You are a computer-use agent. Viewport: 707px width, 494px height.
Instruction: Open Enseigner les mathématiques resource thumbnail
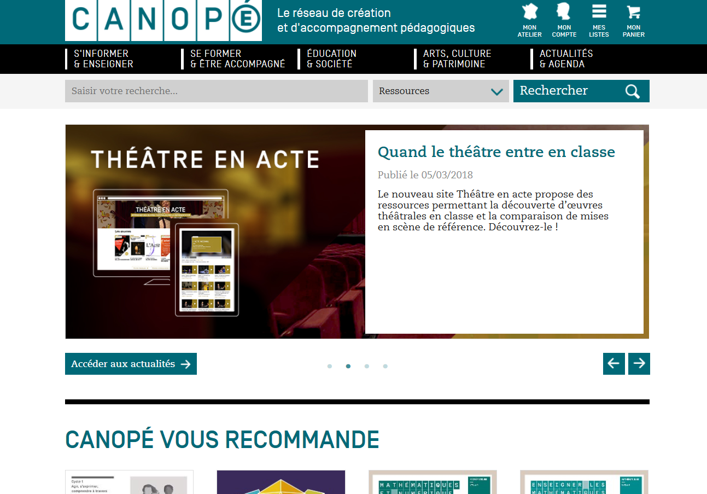(584, 482)
